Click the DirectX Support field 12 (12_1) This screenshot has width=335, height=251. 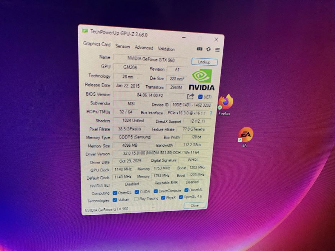[197, 121]
